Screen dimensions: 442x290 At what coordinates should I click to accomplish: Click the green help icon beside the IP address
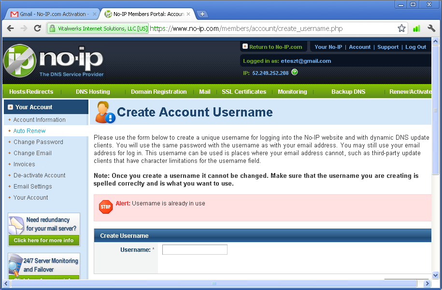[295, 72]
